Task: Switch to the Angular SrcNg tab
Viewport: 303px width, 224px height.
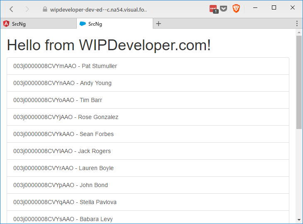Action: pos(39,24)
